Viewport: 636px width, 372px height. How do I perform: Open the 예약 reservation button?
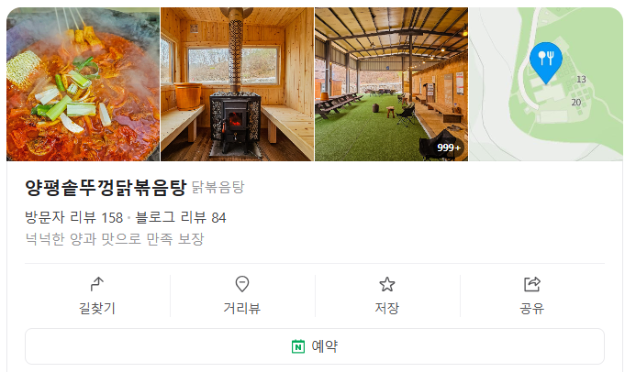coord(315,346)
